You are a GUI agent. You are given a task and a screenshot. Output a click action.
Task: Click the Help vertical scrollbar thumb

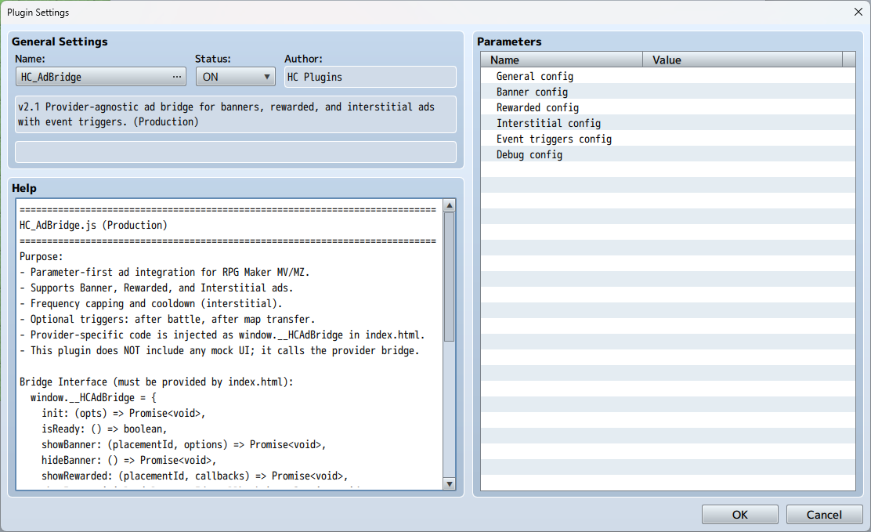pos(450,277)
